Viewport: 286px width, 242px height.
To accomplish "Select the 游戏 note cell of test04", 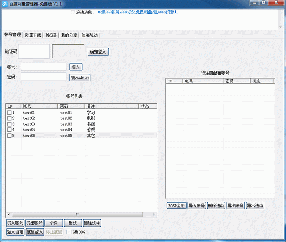I will coord(91,130).
